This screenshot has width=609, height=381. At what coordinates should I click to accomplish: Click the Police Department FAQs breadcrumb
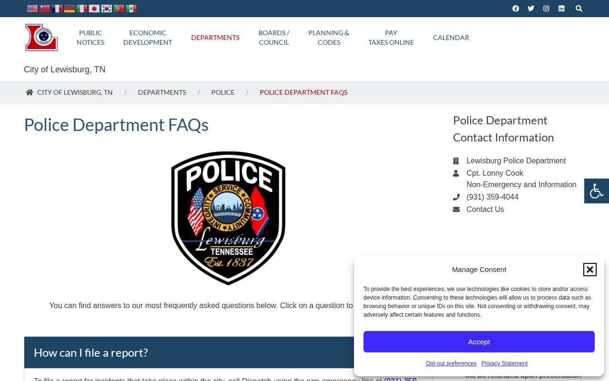[304, 92]
